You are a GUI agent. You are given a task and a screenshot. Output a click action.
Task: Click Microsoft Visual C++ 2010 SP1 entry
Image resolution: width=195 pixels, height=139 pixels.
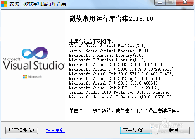[121, 74]
